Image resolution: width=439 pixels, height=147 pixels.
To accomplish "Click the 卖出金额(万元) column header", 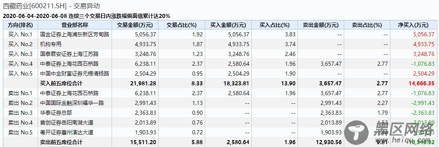I will (x=321, y=25).
